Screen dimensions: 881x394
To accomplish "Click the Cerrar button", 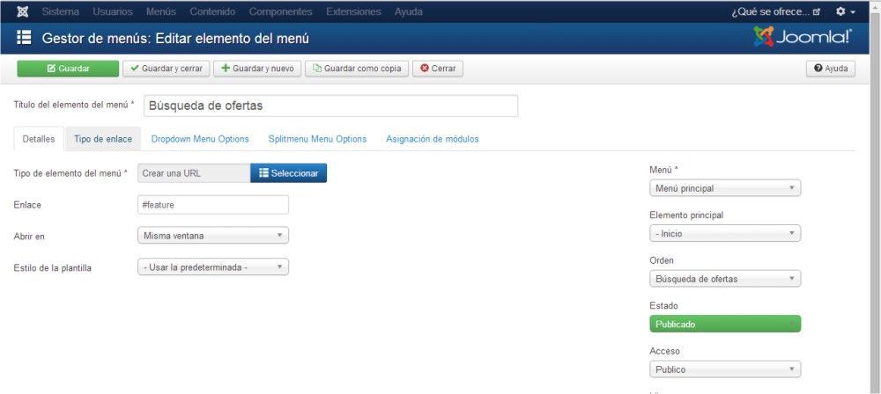I will 438,69.
